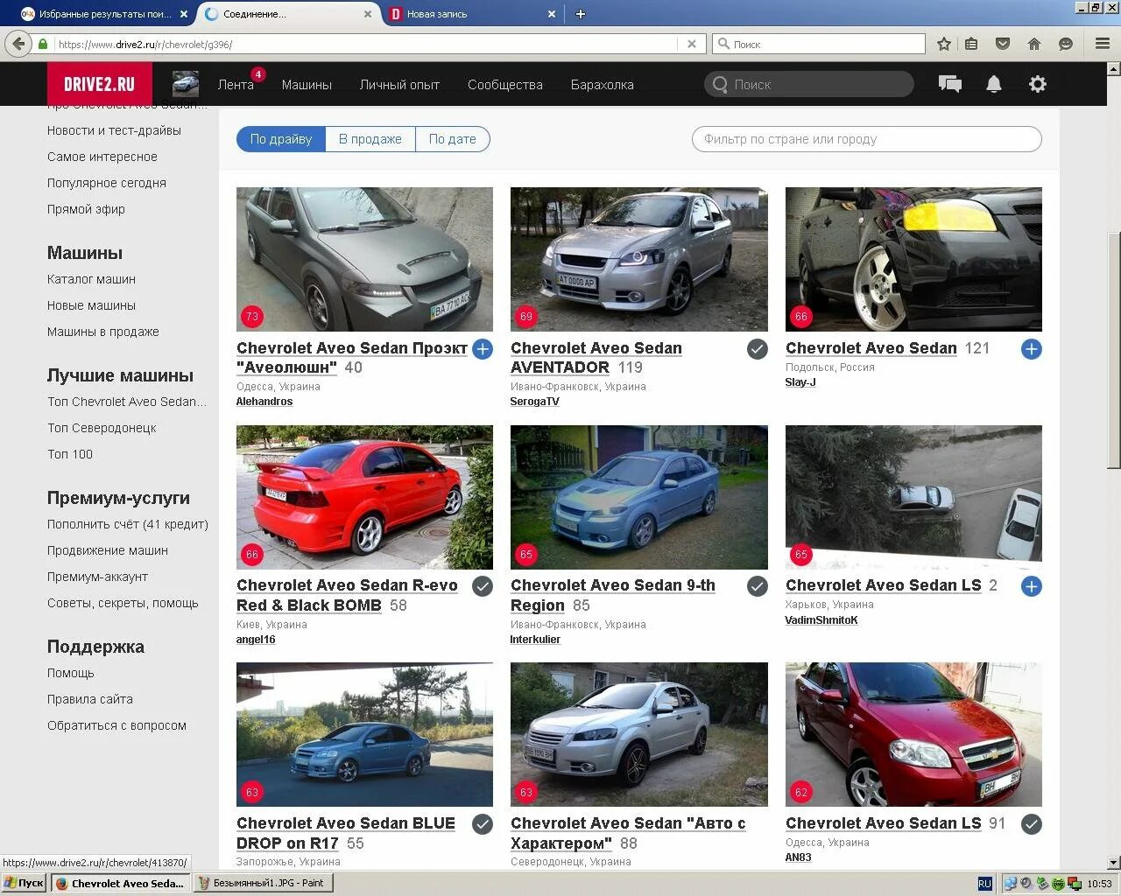
Task: Open Машины в продаже sidebar link
Action: click(x=103, y=332)
